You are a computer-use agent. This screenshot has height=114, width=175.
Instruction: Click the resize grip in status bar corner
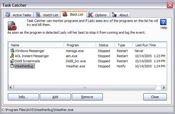[x=172, y=111]
